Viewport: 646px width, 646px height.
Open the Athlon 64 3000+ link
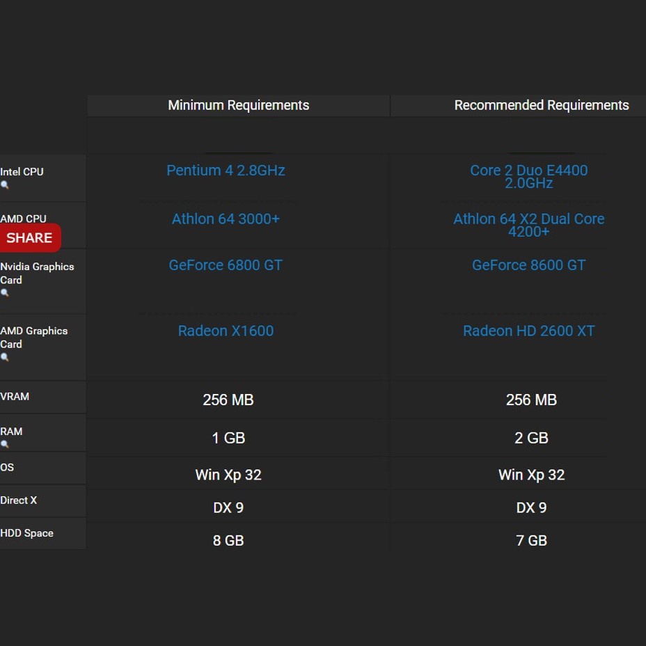(226, 219)
